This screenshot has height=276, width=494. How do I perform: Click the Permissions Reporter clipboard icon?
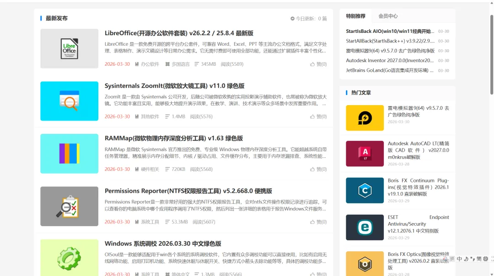(x=70, y=206)
